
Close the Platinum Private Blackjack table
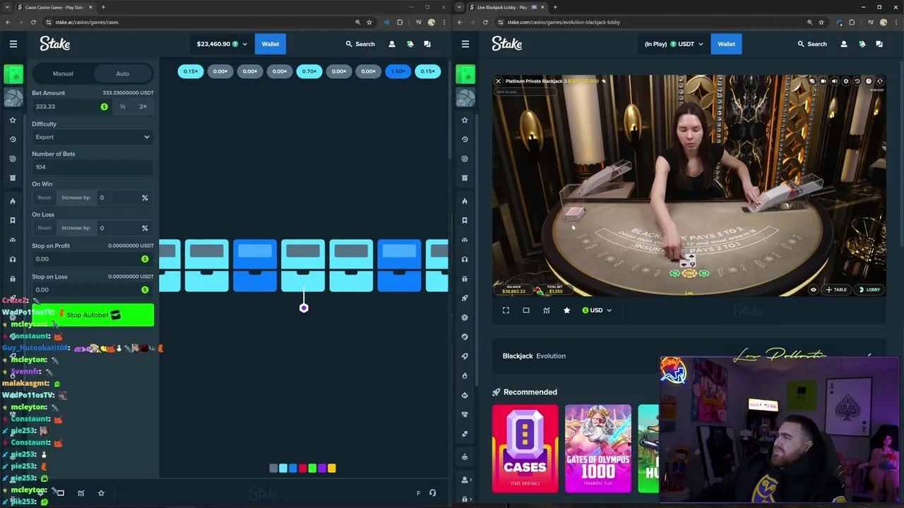498,81
